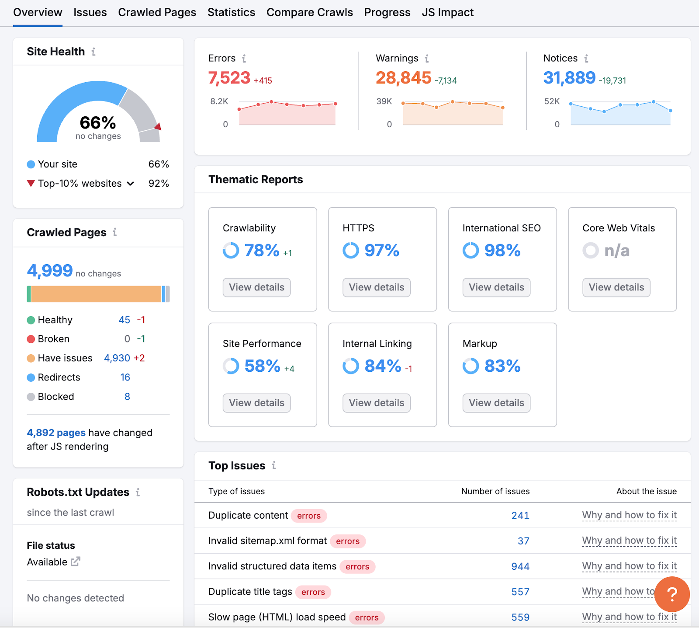Open the 4,930 pages with issues
The image size is (699, 628).
(x=117, y=358)
